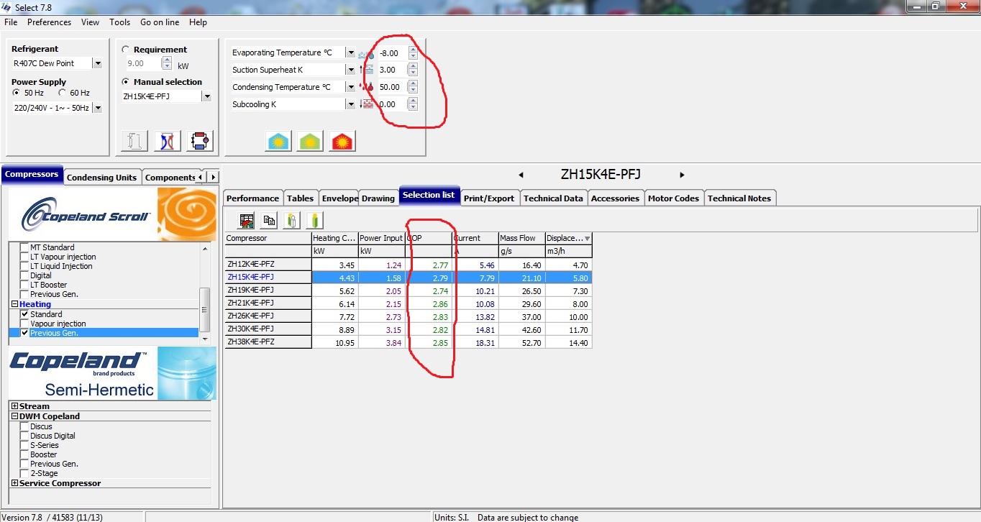Select the Manual selection radio button
Viewport: 981px width, 522px height.
(x=126, y=82)
